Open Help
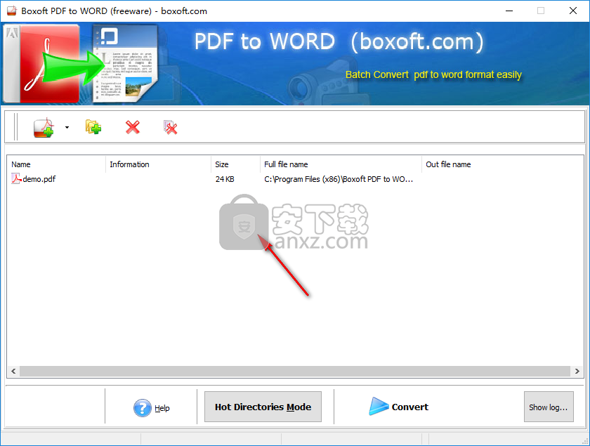 pyautogui.click(x=152, y=407)
